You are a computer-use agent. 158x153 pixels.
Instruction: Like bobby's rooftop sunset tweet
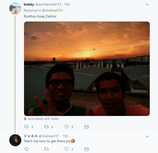pos(67,127)
